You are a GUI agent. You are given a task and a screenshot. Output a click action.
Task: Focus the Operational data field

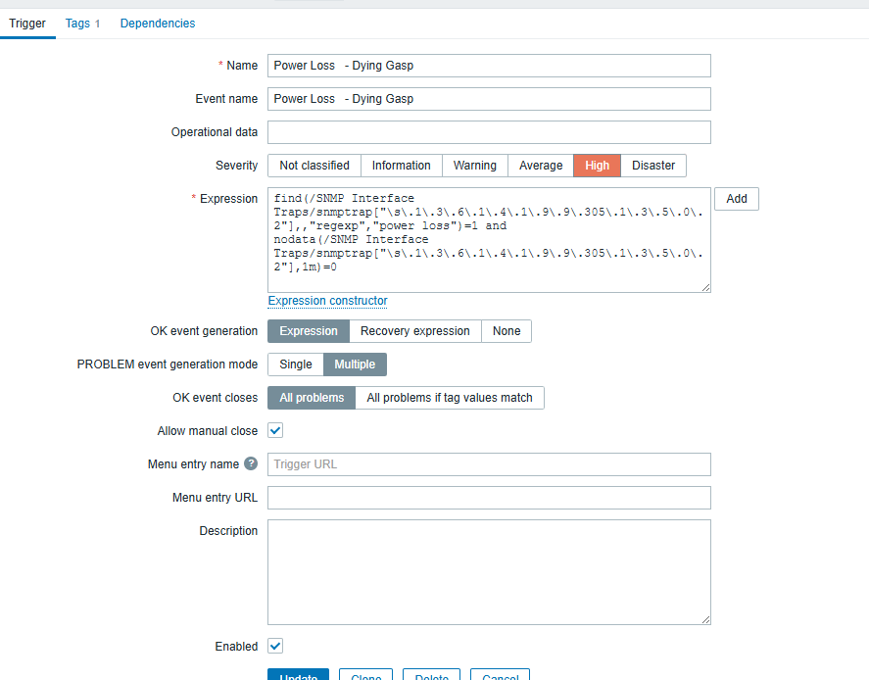pyautogui.click(x=489, y=132)
